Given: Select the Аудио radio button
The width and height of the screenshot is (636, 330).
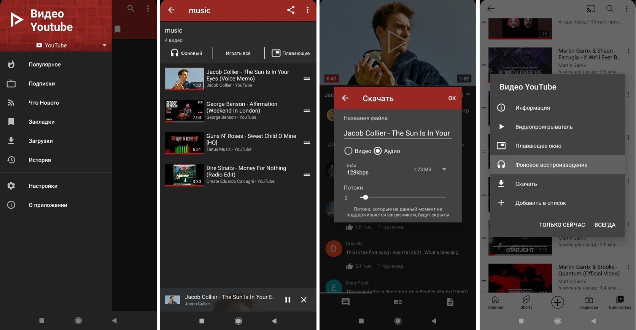Looking at the screenshot, I should click(x=378, y=151).
